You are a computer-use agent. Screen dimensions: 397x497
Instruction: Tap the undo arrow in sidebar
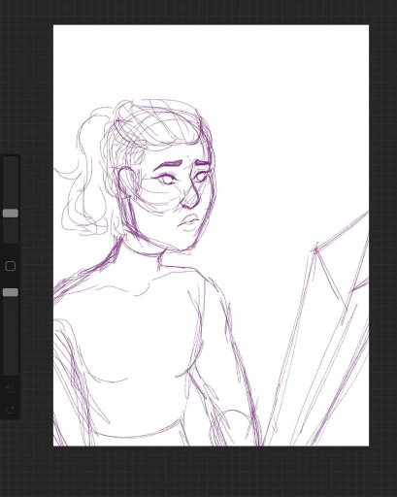click(11, 388)
